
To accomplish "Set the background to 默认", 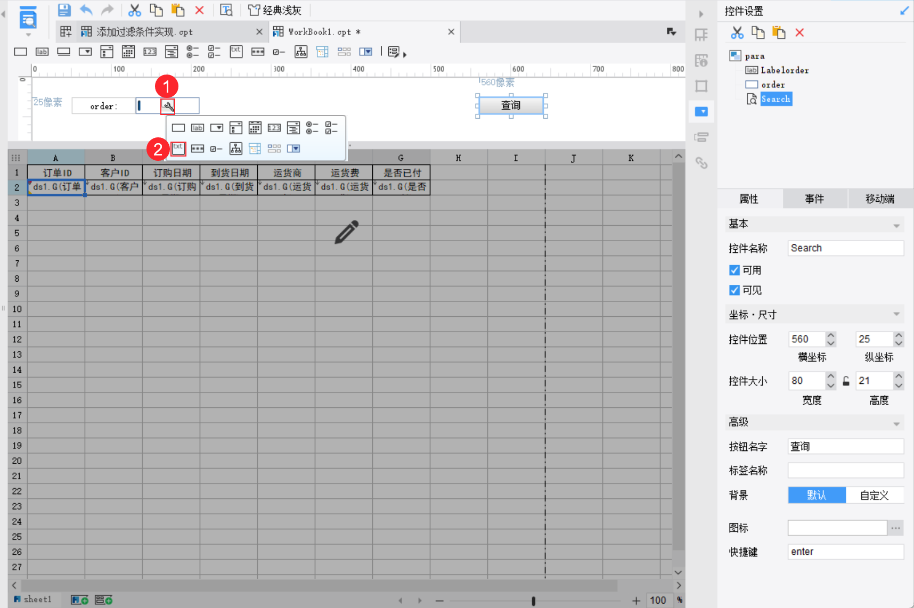I will point(817,495).
